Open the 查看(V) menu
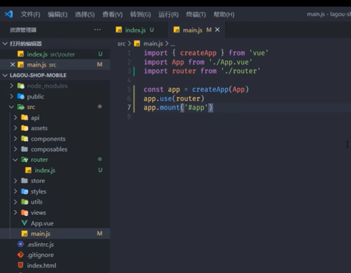Image resolution: width=351 pixels, height=273 pixels. click(x=113, y=14)
